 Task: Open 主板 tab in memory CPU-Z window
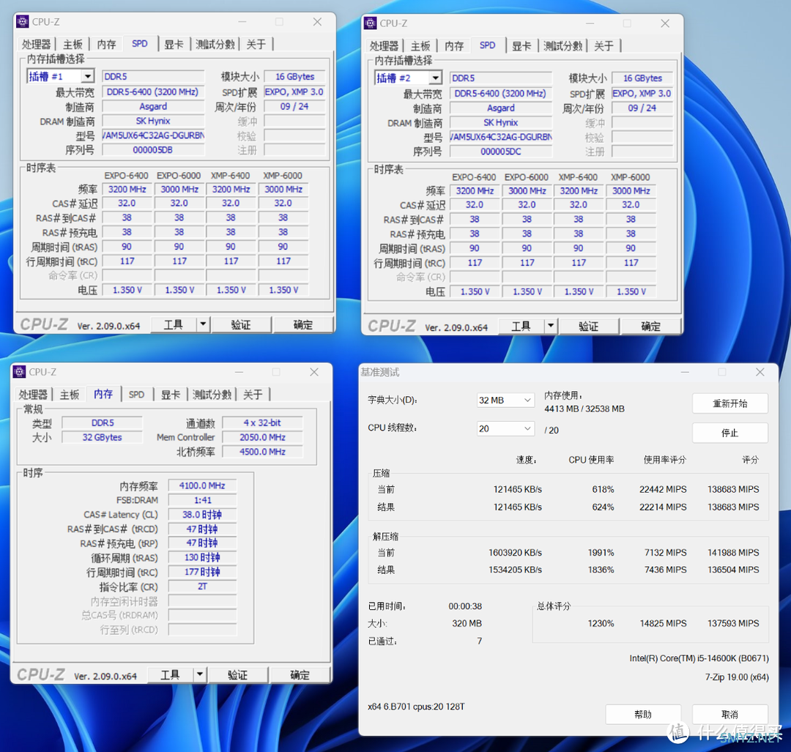[x=70, y=395]
